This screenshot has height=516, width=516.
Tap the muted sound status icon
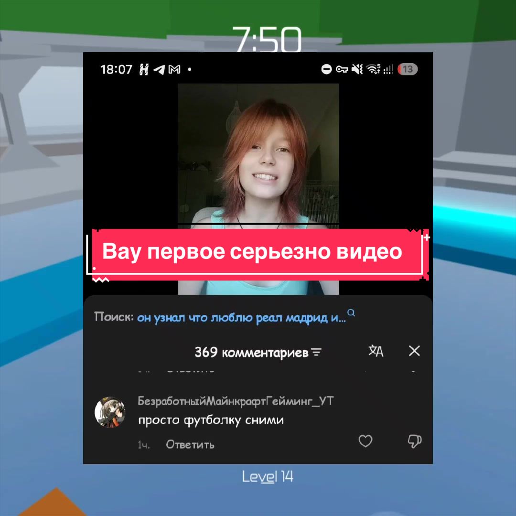[357, 69]
